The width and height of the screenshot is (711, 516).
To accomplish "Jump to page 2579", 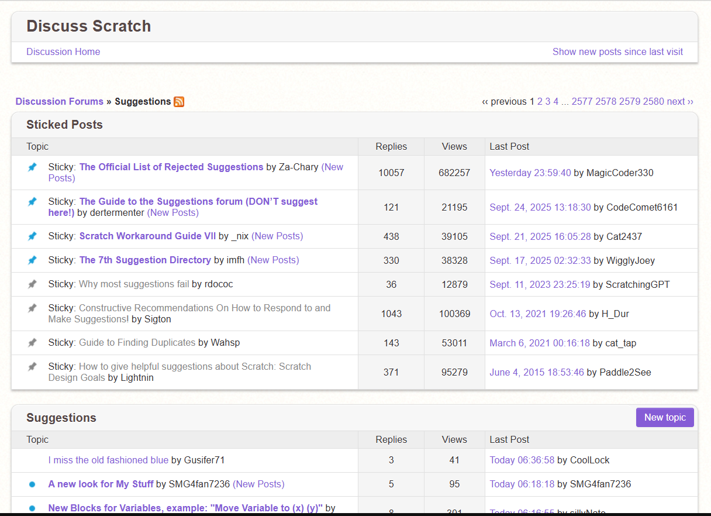I will point(630,101).
